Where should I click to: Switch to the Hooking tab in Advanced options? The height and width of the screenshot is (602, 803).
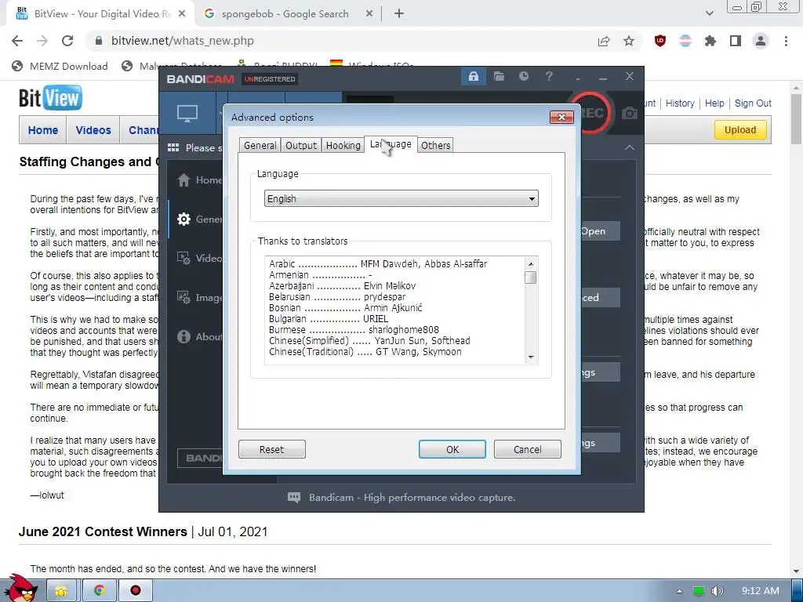pos(343,145)
